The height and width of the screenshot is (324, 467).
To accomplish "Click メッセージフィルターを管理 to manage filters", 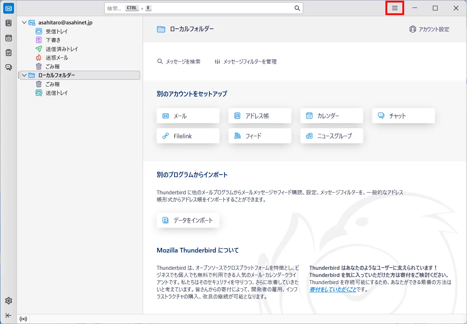I will [246, 61].
